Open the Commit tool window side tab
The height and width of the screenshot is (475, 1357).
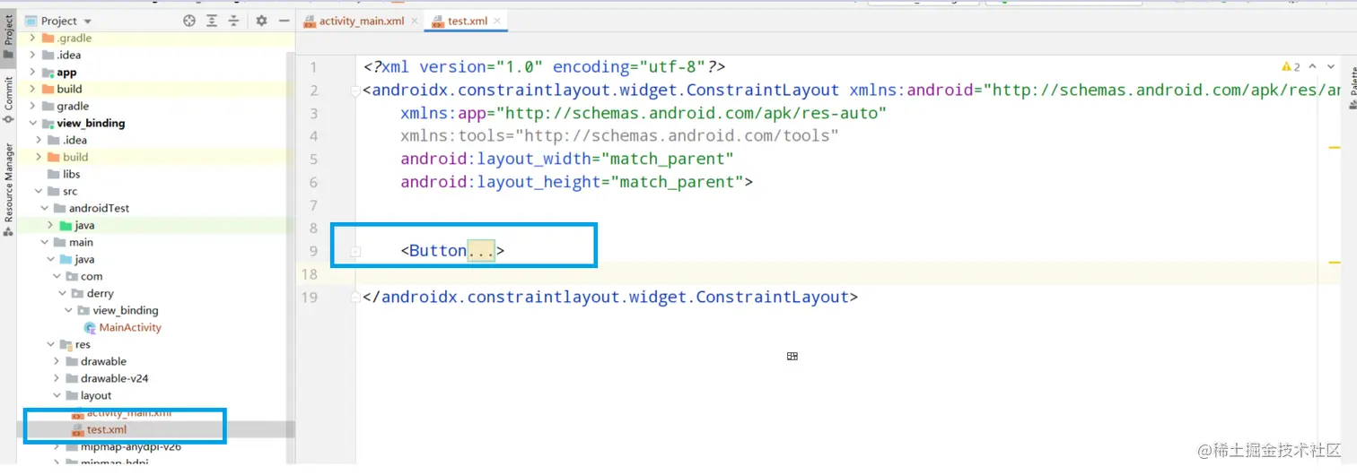pos(8,99)
